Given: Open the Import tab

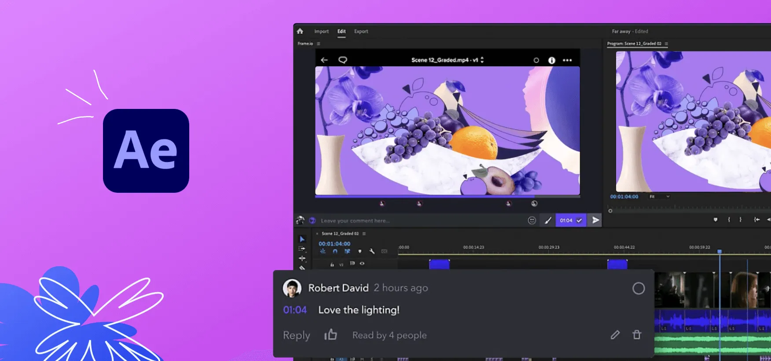Looking at the screenshot, I should pos(321,32).
